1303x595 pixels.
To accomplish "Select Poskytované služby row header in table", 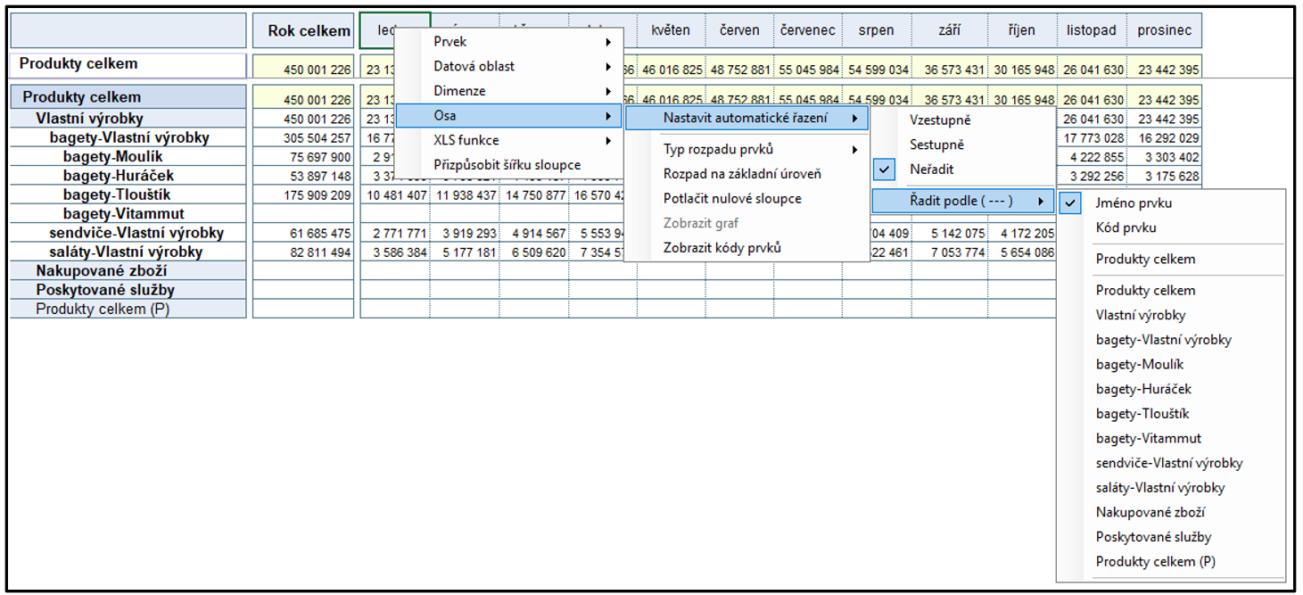I will 128,290.
